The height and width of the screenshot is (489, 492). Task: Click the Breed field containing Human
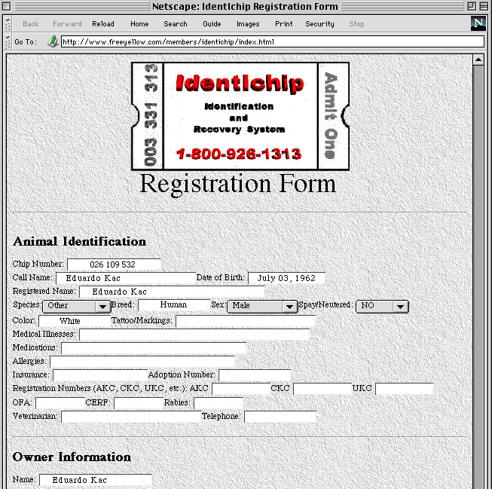174,304
